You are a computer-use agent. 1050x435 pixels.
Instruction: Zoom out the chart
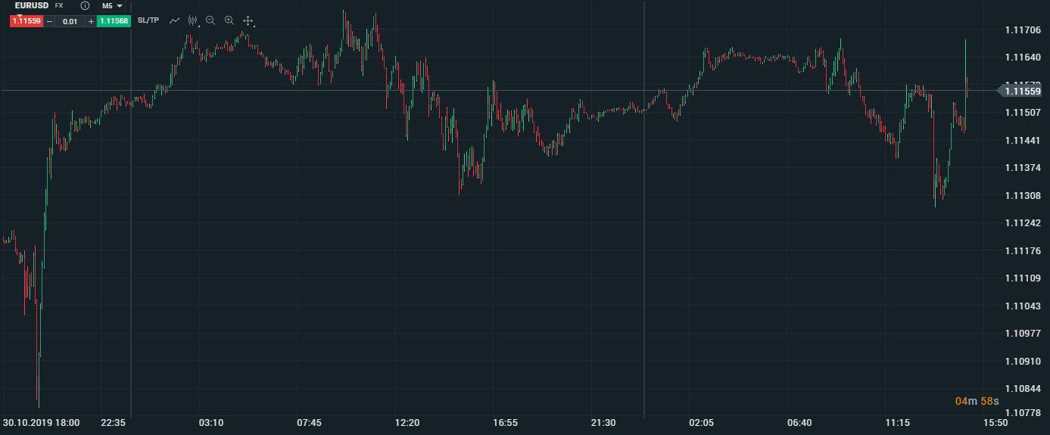tap(210, 20)
